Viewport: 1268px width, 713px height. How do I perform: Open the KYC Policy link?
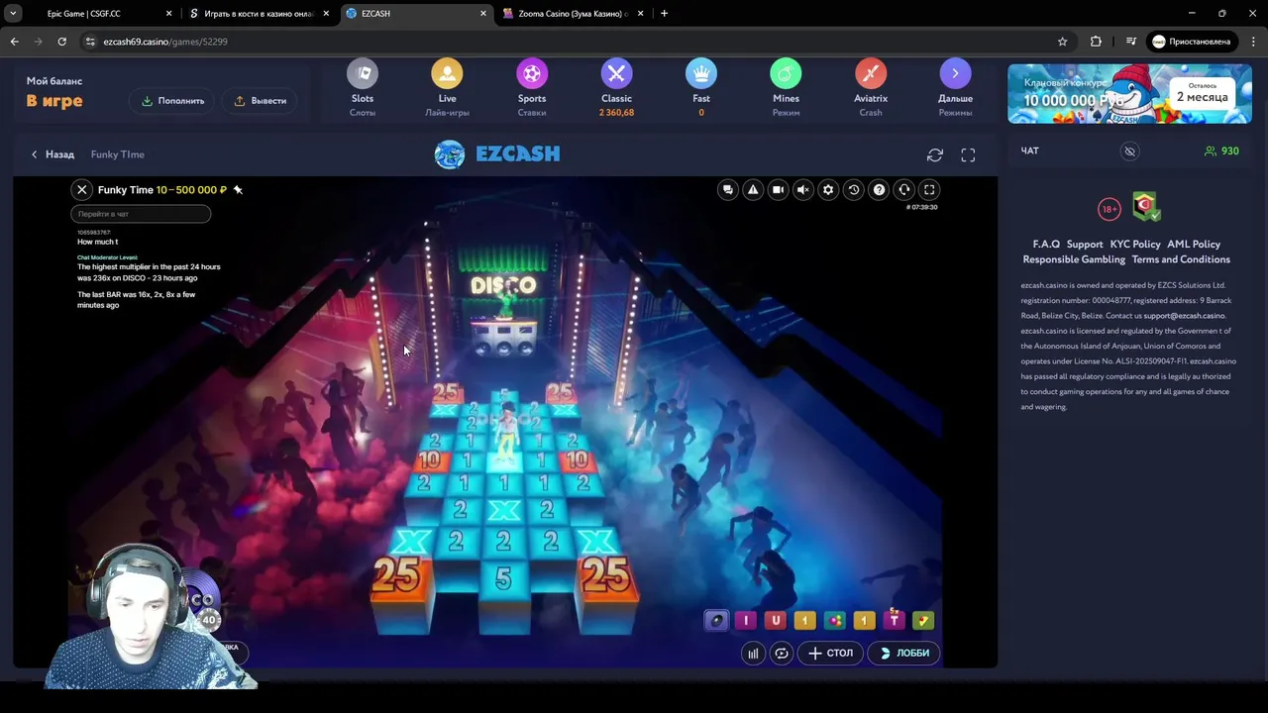pyautogui.click(x=1135, y=245)
